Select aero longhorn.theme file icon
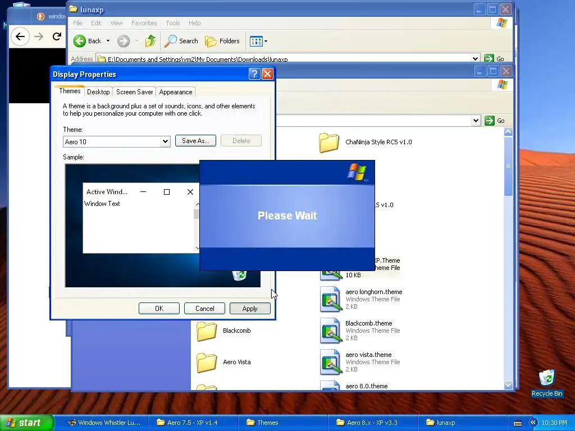The image size is (575, 431). [x=330, y=299]
